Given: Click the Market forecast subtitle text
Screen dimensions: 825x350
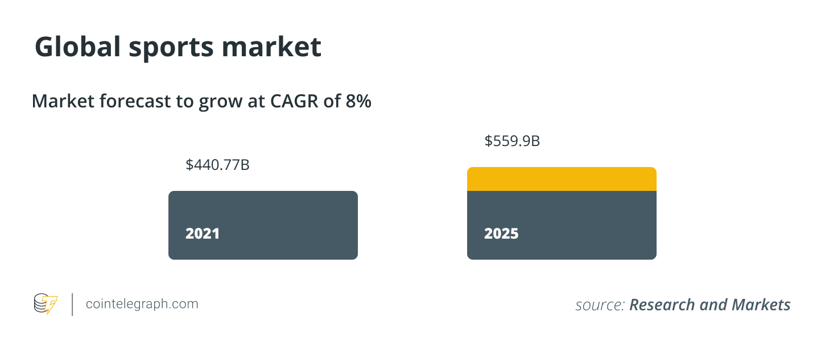Looking at the screenshot, I should coord(201,101).
